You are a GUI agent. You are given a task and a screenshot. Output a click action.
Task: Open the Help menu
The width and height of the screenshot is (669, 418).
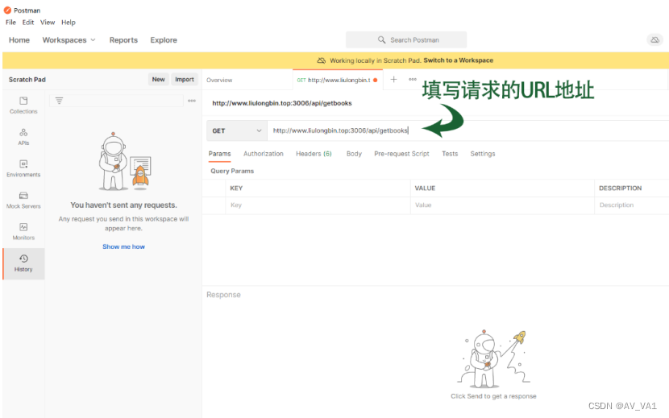pyautogui.click(x=69, y=23)
